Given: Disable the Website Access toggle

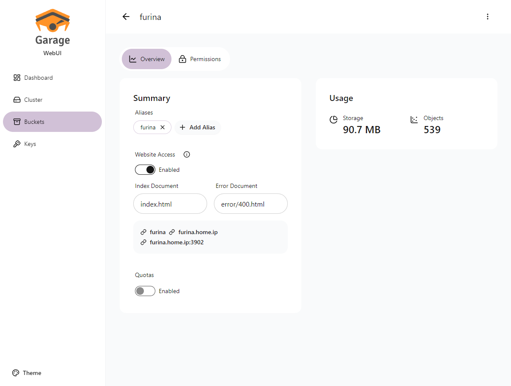Looking at the screenshot, I should tap(145, 170).
